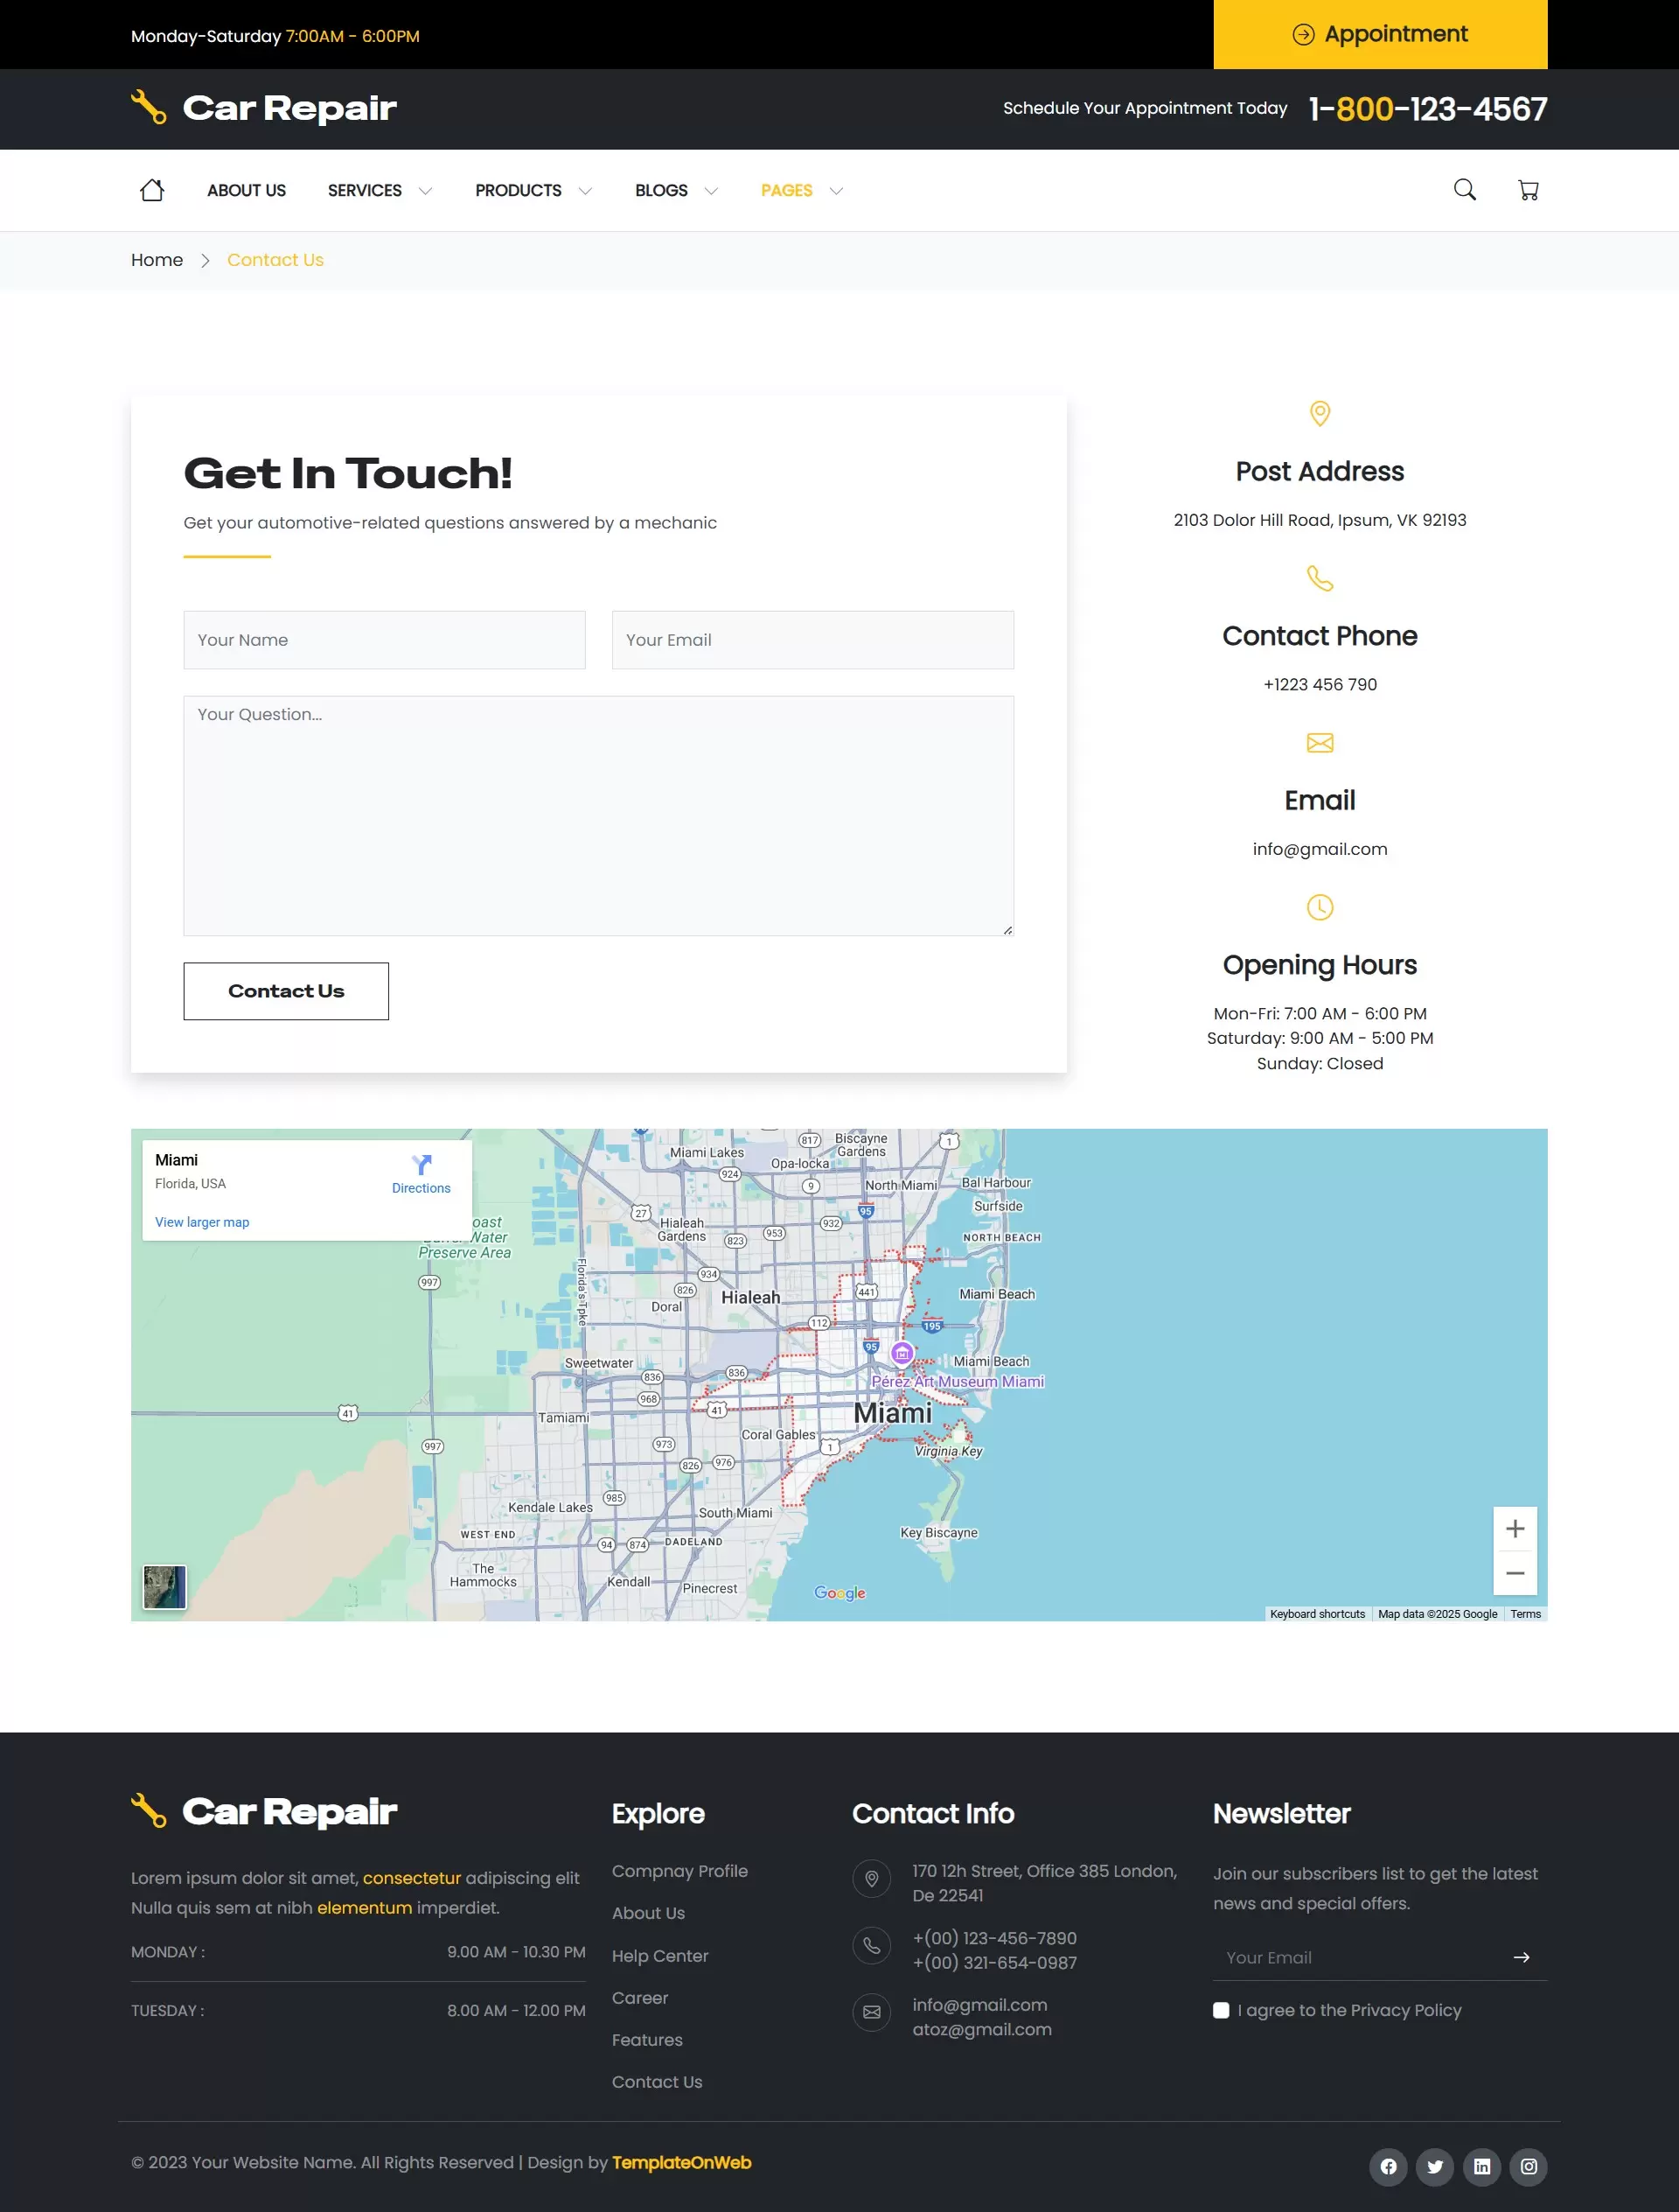Screen dimensions: 1679x2212
Task: Switch map to satellite view
Action: pyautogui.click(x=165, y=1586)
